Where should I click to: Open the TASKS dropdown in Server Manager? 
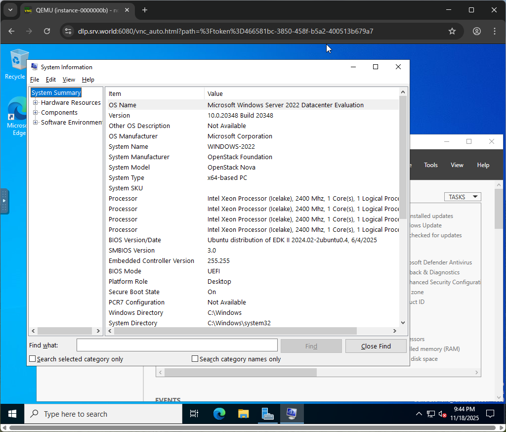[462, 196]
